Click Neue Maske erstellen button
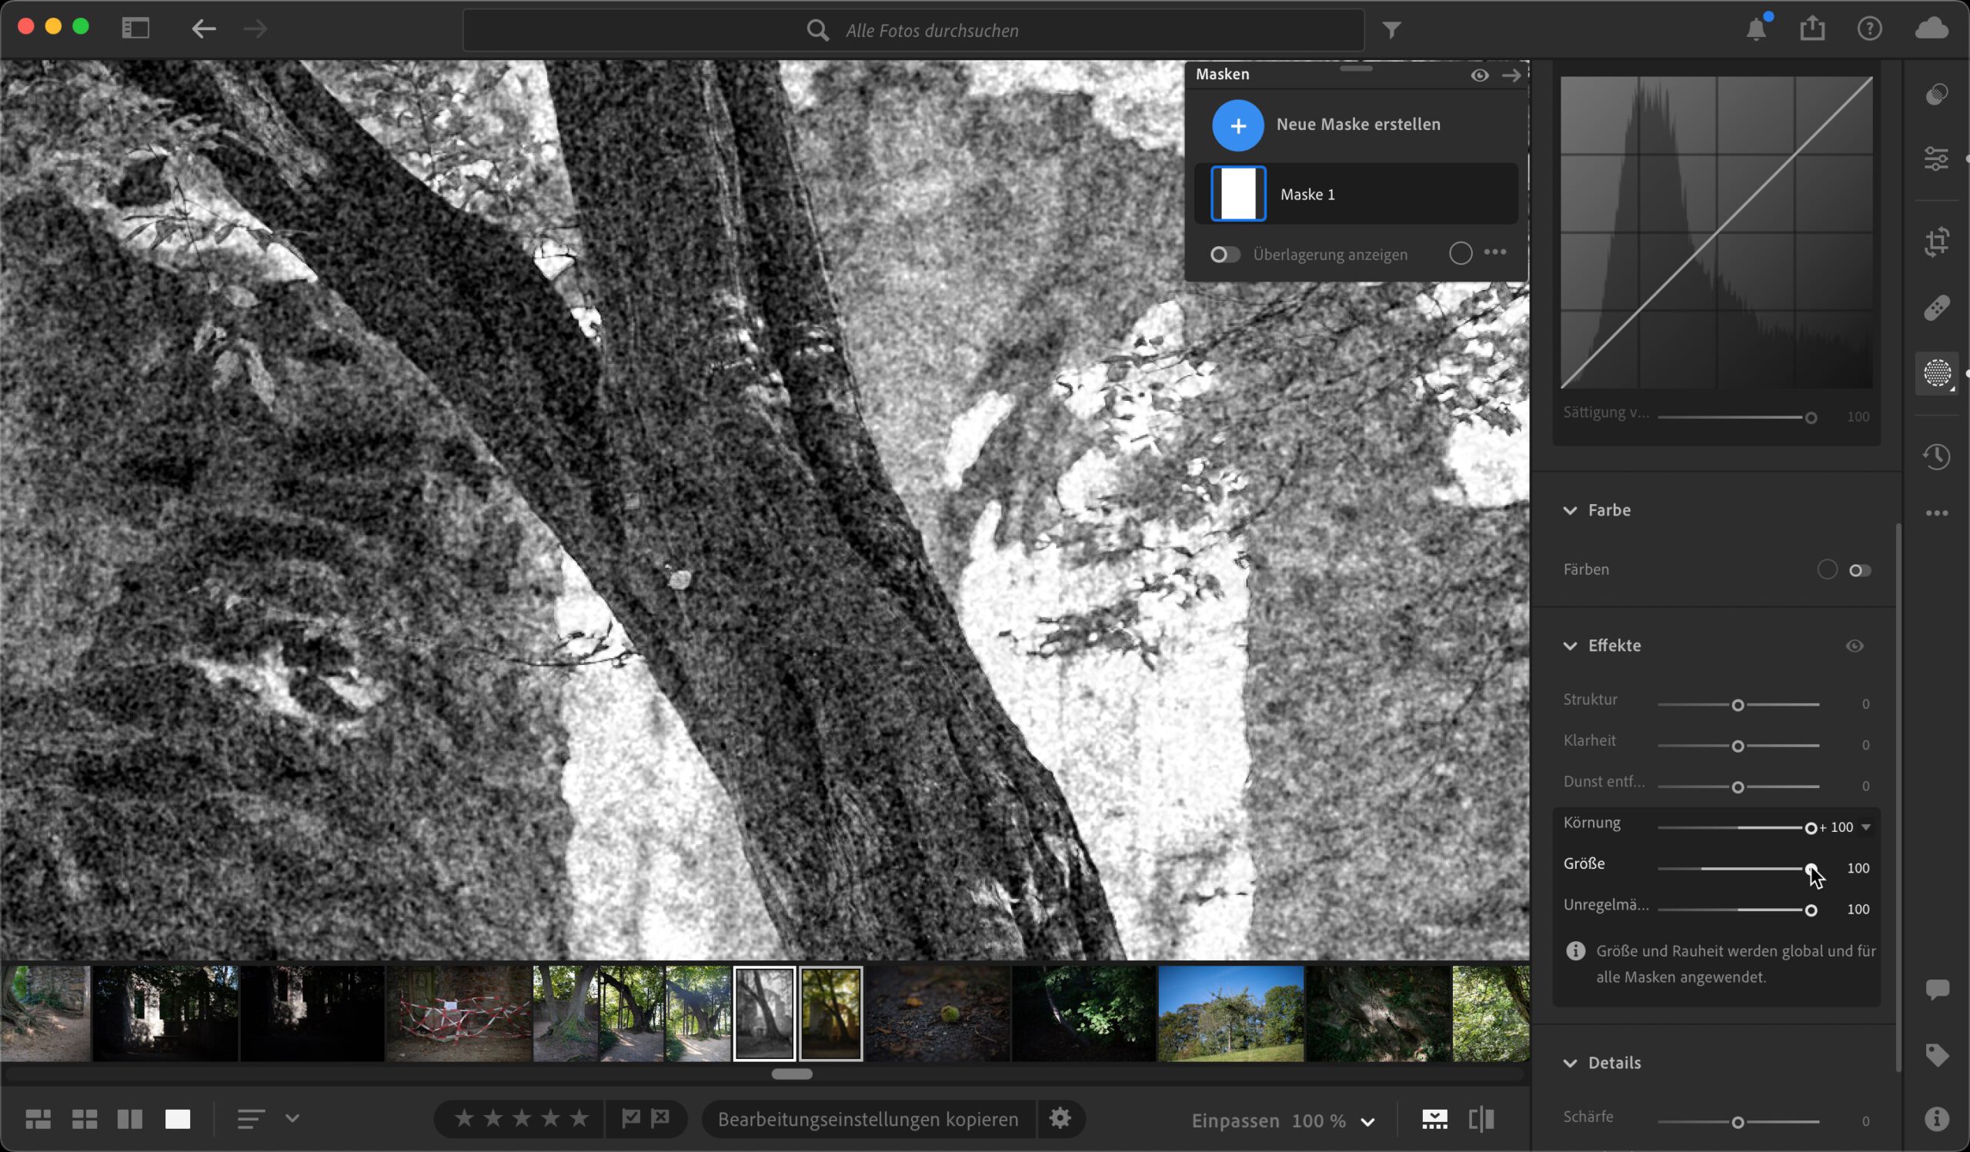1970x1152 pixels. (x=1237, y=125)
